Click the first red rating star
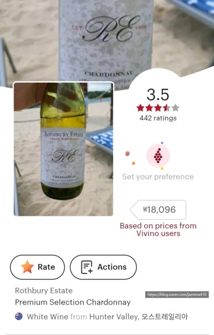 click(x=140, y=108)
